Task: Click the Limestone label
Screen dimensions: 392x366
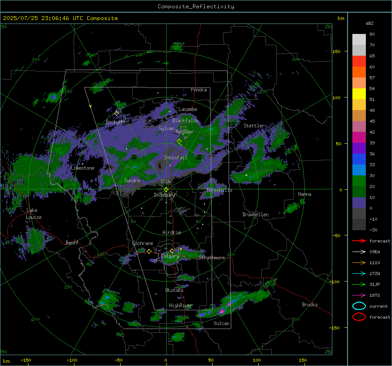Action: tap(82, 168)
